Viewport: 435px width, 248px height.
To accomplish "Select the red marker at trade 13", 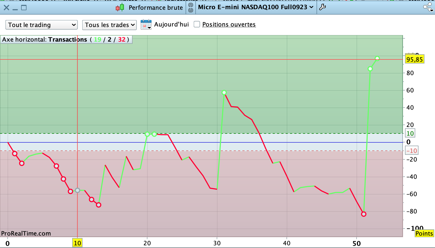I will pyautogui.click(x=99, y=205).
